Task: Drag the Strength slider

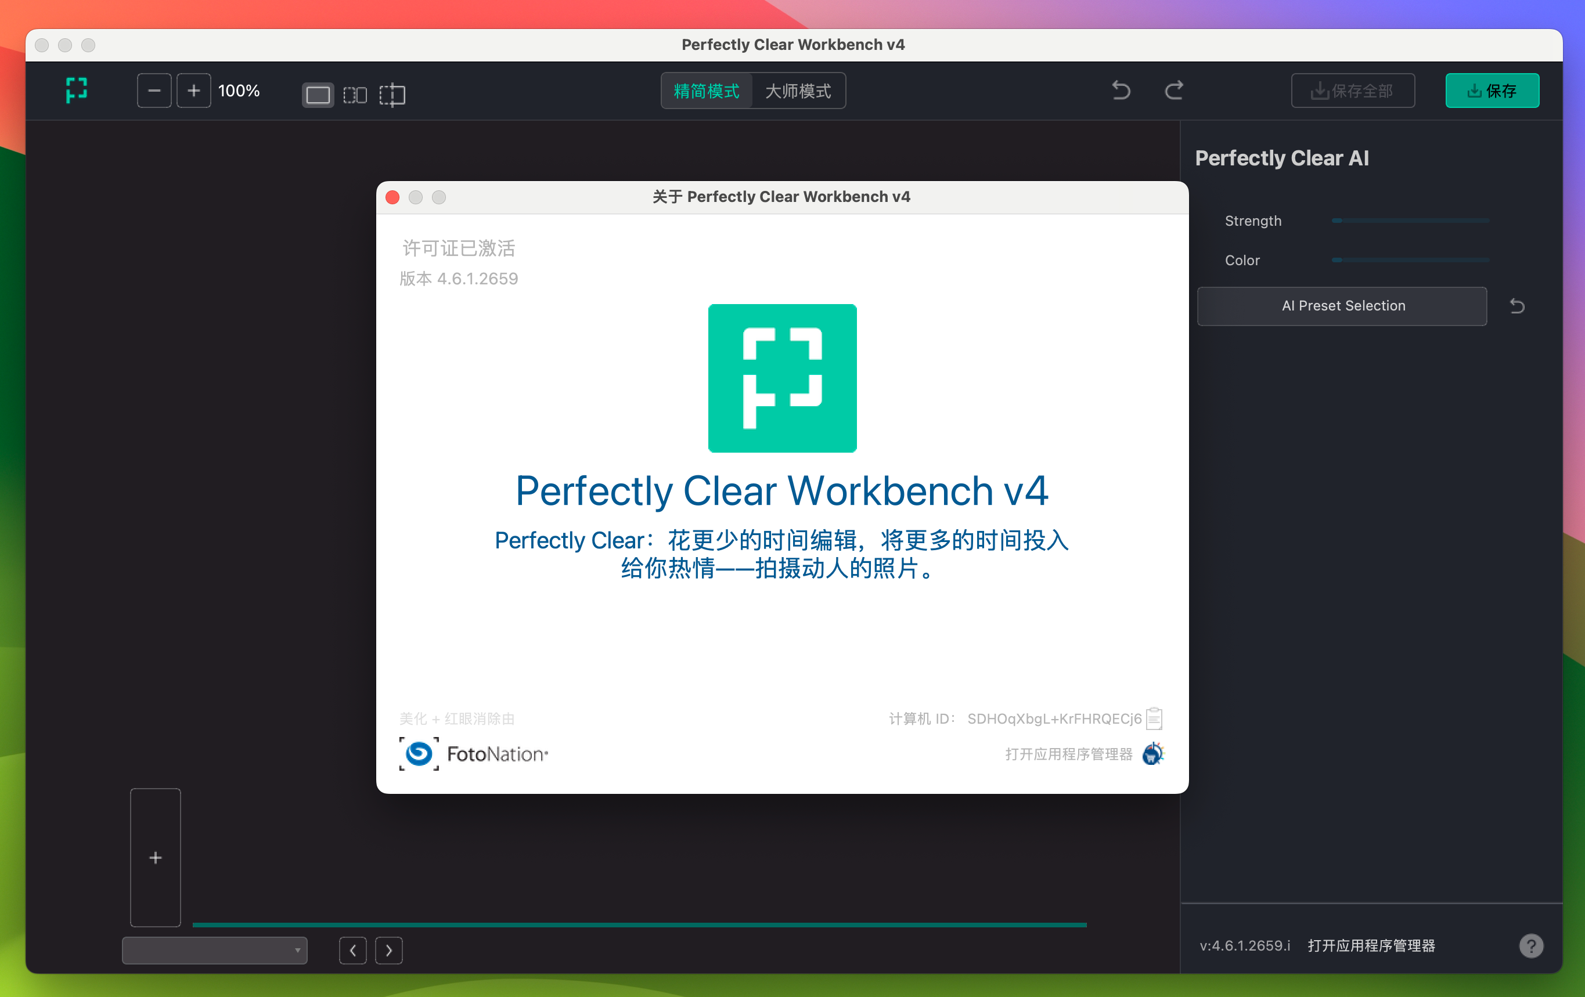Action: pos(1335,221)
